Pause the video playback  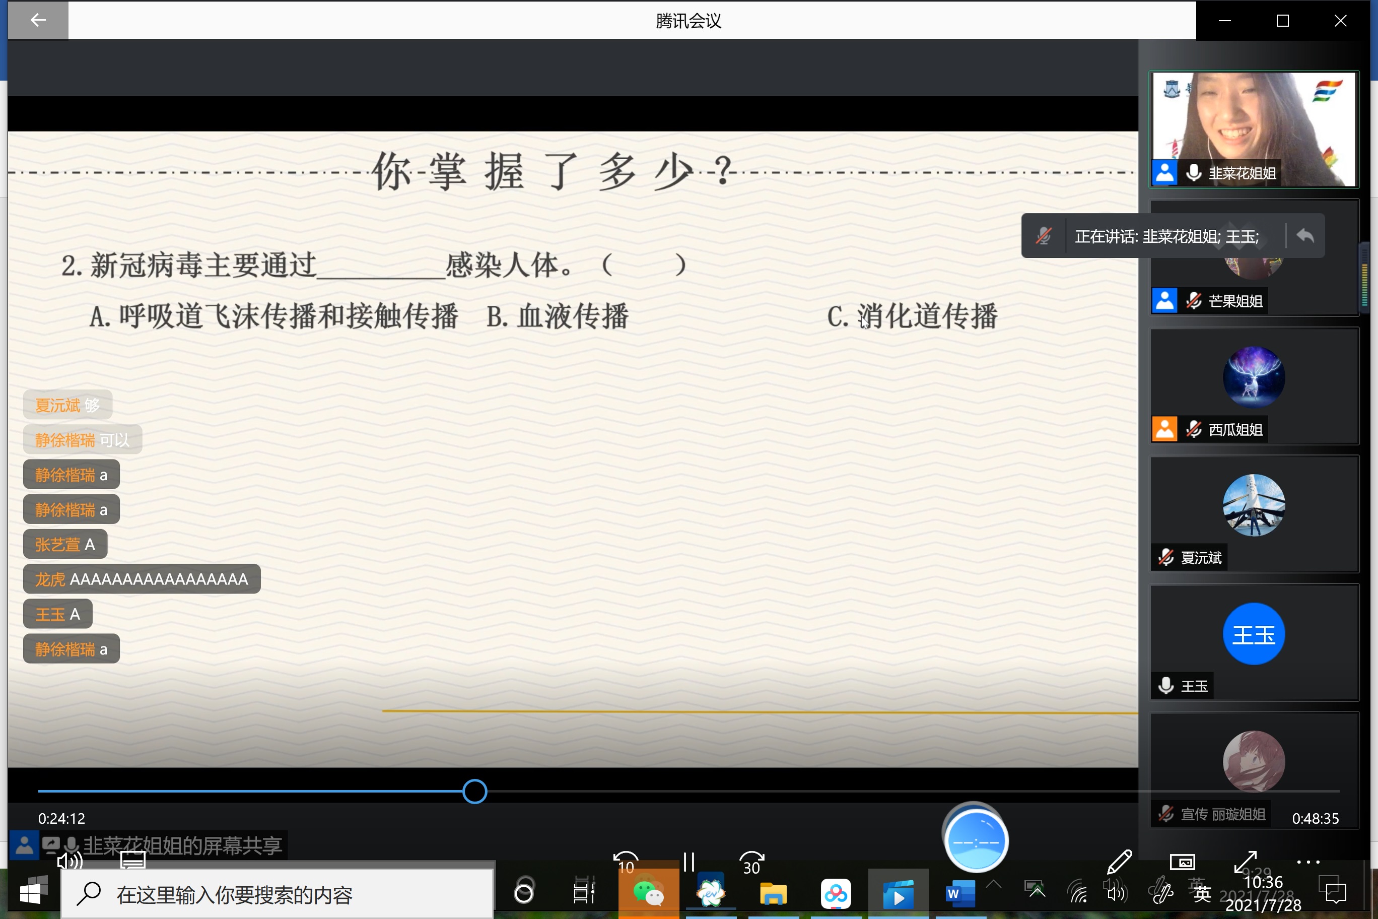[x=689, y=862]
